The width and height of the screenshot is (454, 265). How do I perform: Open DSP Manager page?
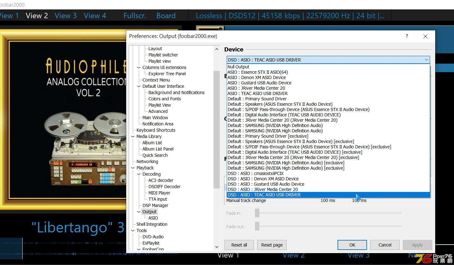tap(155, 205)
